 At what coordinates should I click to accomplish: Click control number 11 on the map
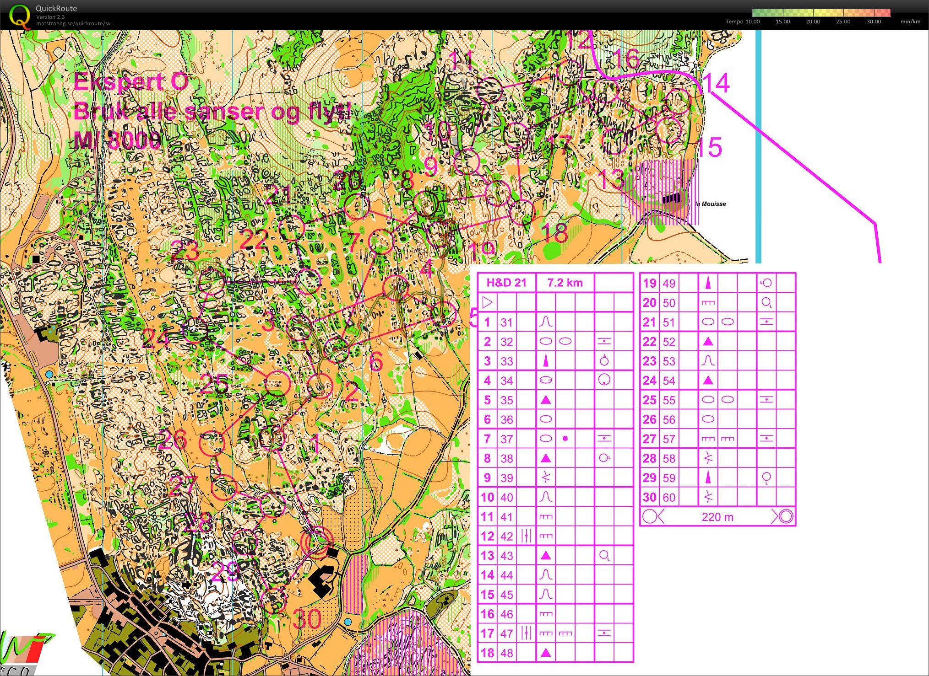pyautogui.click(x=460, y=60)
